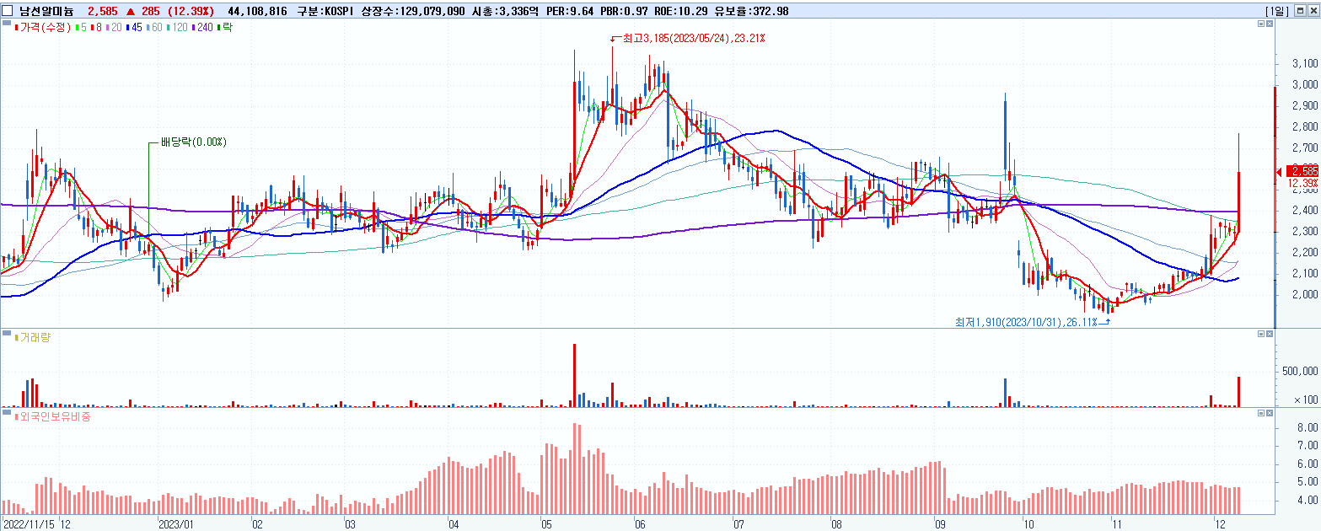Click the stock name 남선알미늄
Image resolution: width=1321 pixels, height=531 pixels.
pyautogui.click(x=46, y=11)
